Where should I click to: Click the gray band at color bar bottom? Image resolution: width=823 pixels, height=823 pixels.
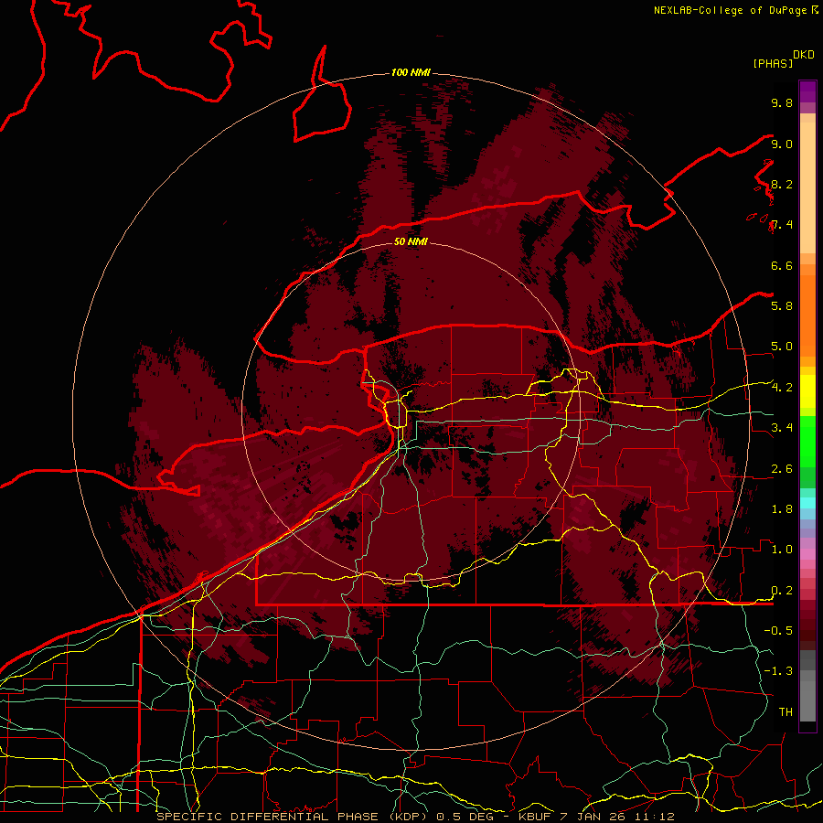pyautogui.click(x=807, y=688)
